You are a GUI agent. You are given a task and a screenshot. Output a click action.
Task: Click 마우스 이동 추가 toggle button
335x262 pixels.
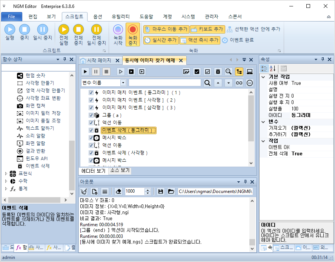[166, 29]
